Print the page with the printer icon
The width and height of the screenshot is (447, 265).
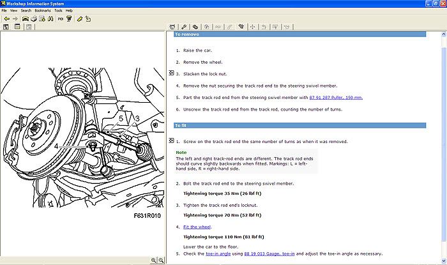34,19
